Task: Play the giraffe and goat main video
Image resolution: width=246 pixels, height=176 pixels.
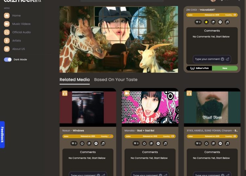Action: click(119, 39)
